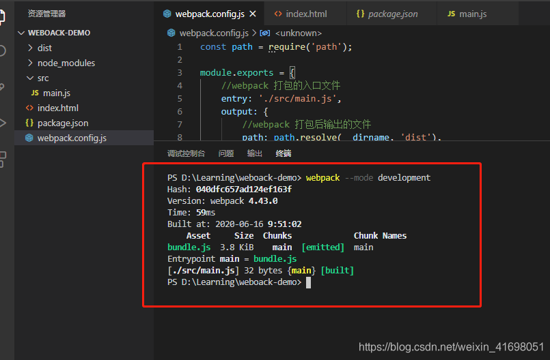Click the braces icon on package.json tab
This screenshot has height=360, width=550.
[x=360, y=14]
